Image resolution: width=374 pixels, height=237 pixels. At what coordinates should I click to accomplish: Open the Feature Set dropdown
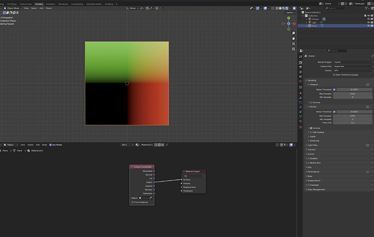tap(353, 66)
